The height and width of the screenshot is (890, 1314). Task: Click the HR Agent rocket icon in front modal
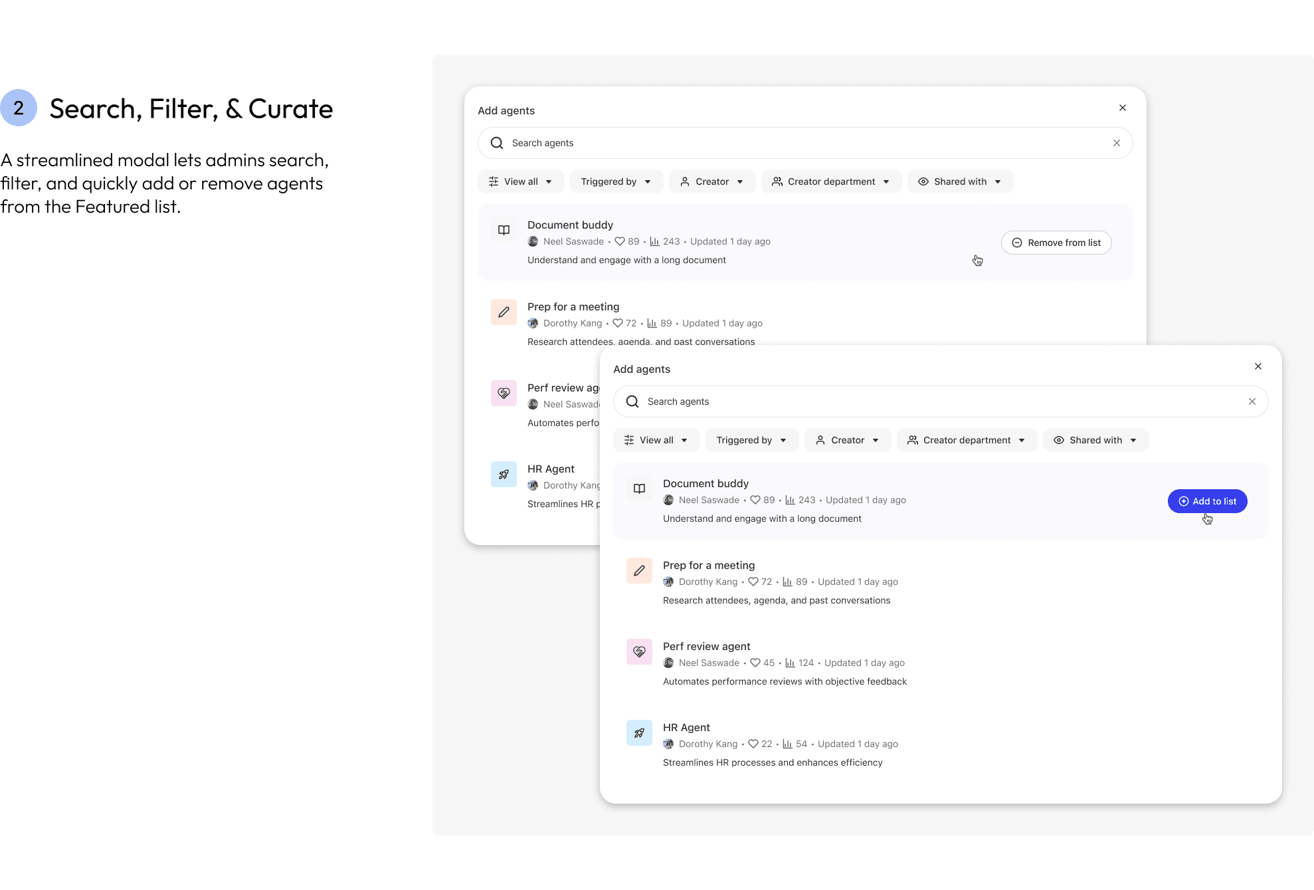[x=639, y=732]
